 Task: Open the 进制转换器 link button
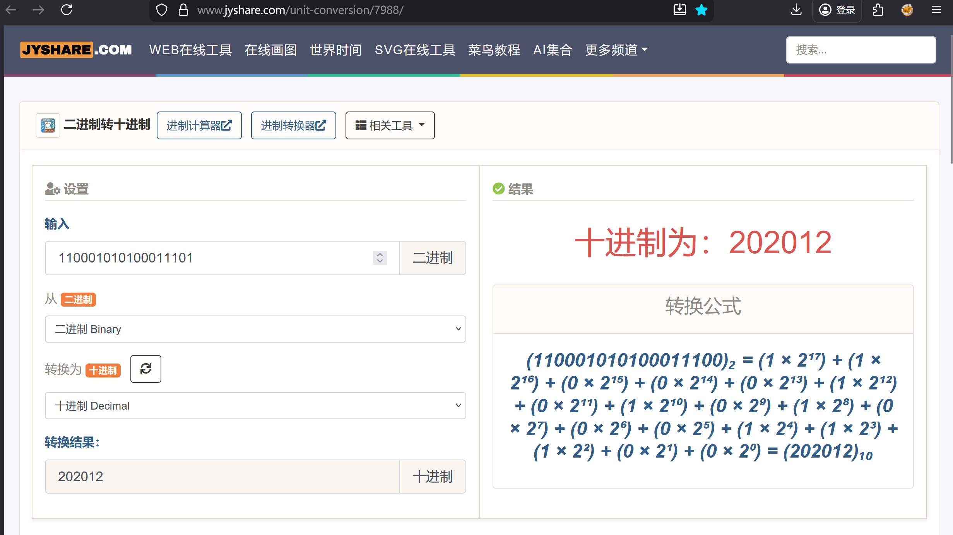tap(294, 125)
